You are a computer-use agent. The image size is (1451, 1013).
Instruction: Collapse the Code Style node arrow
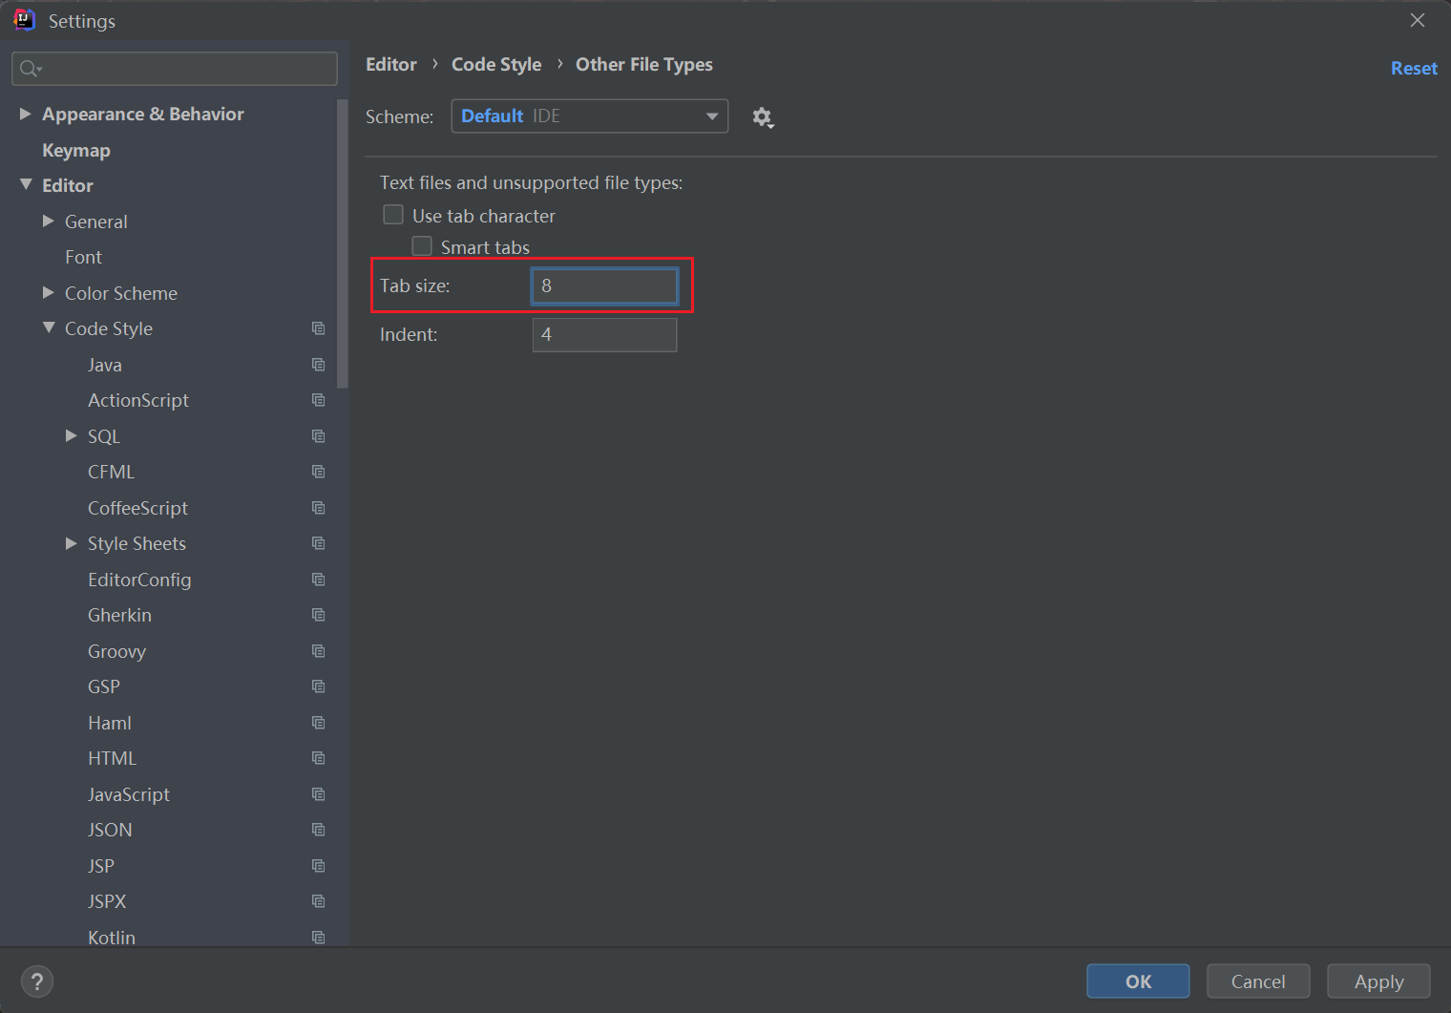click(49, 327)
